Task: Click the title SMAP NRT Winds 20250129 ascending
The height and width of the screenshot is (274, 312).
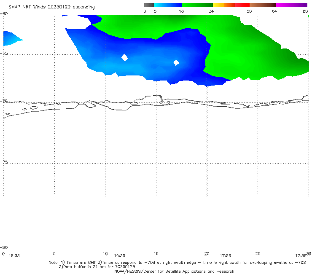Action: (x=51, y=7)
